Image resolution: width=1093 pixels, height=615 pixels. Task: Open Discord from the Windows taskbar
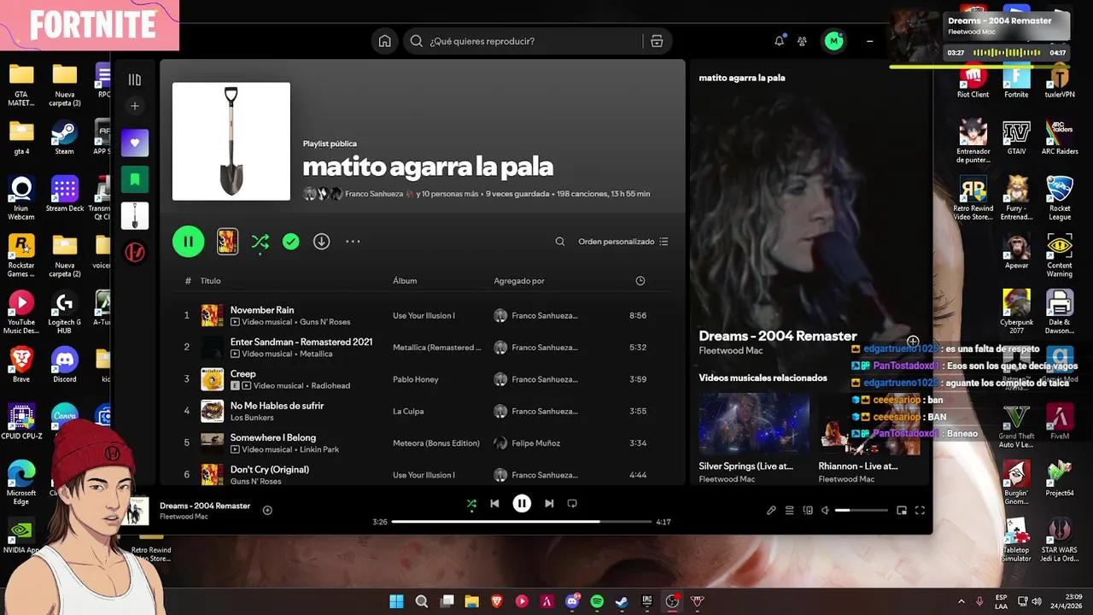[572, 601]
